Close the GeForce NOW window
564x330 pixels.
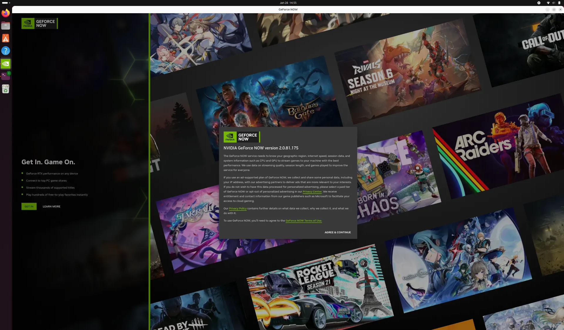tap(560, 10)
